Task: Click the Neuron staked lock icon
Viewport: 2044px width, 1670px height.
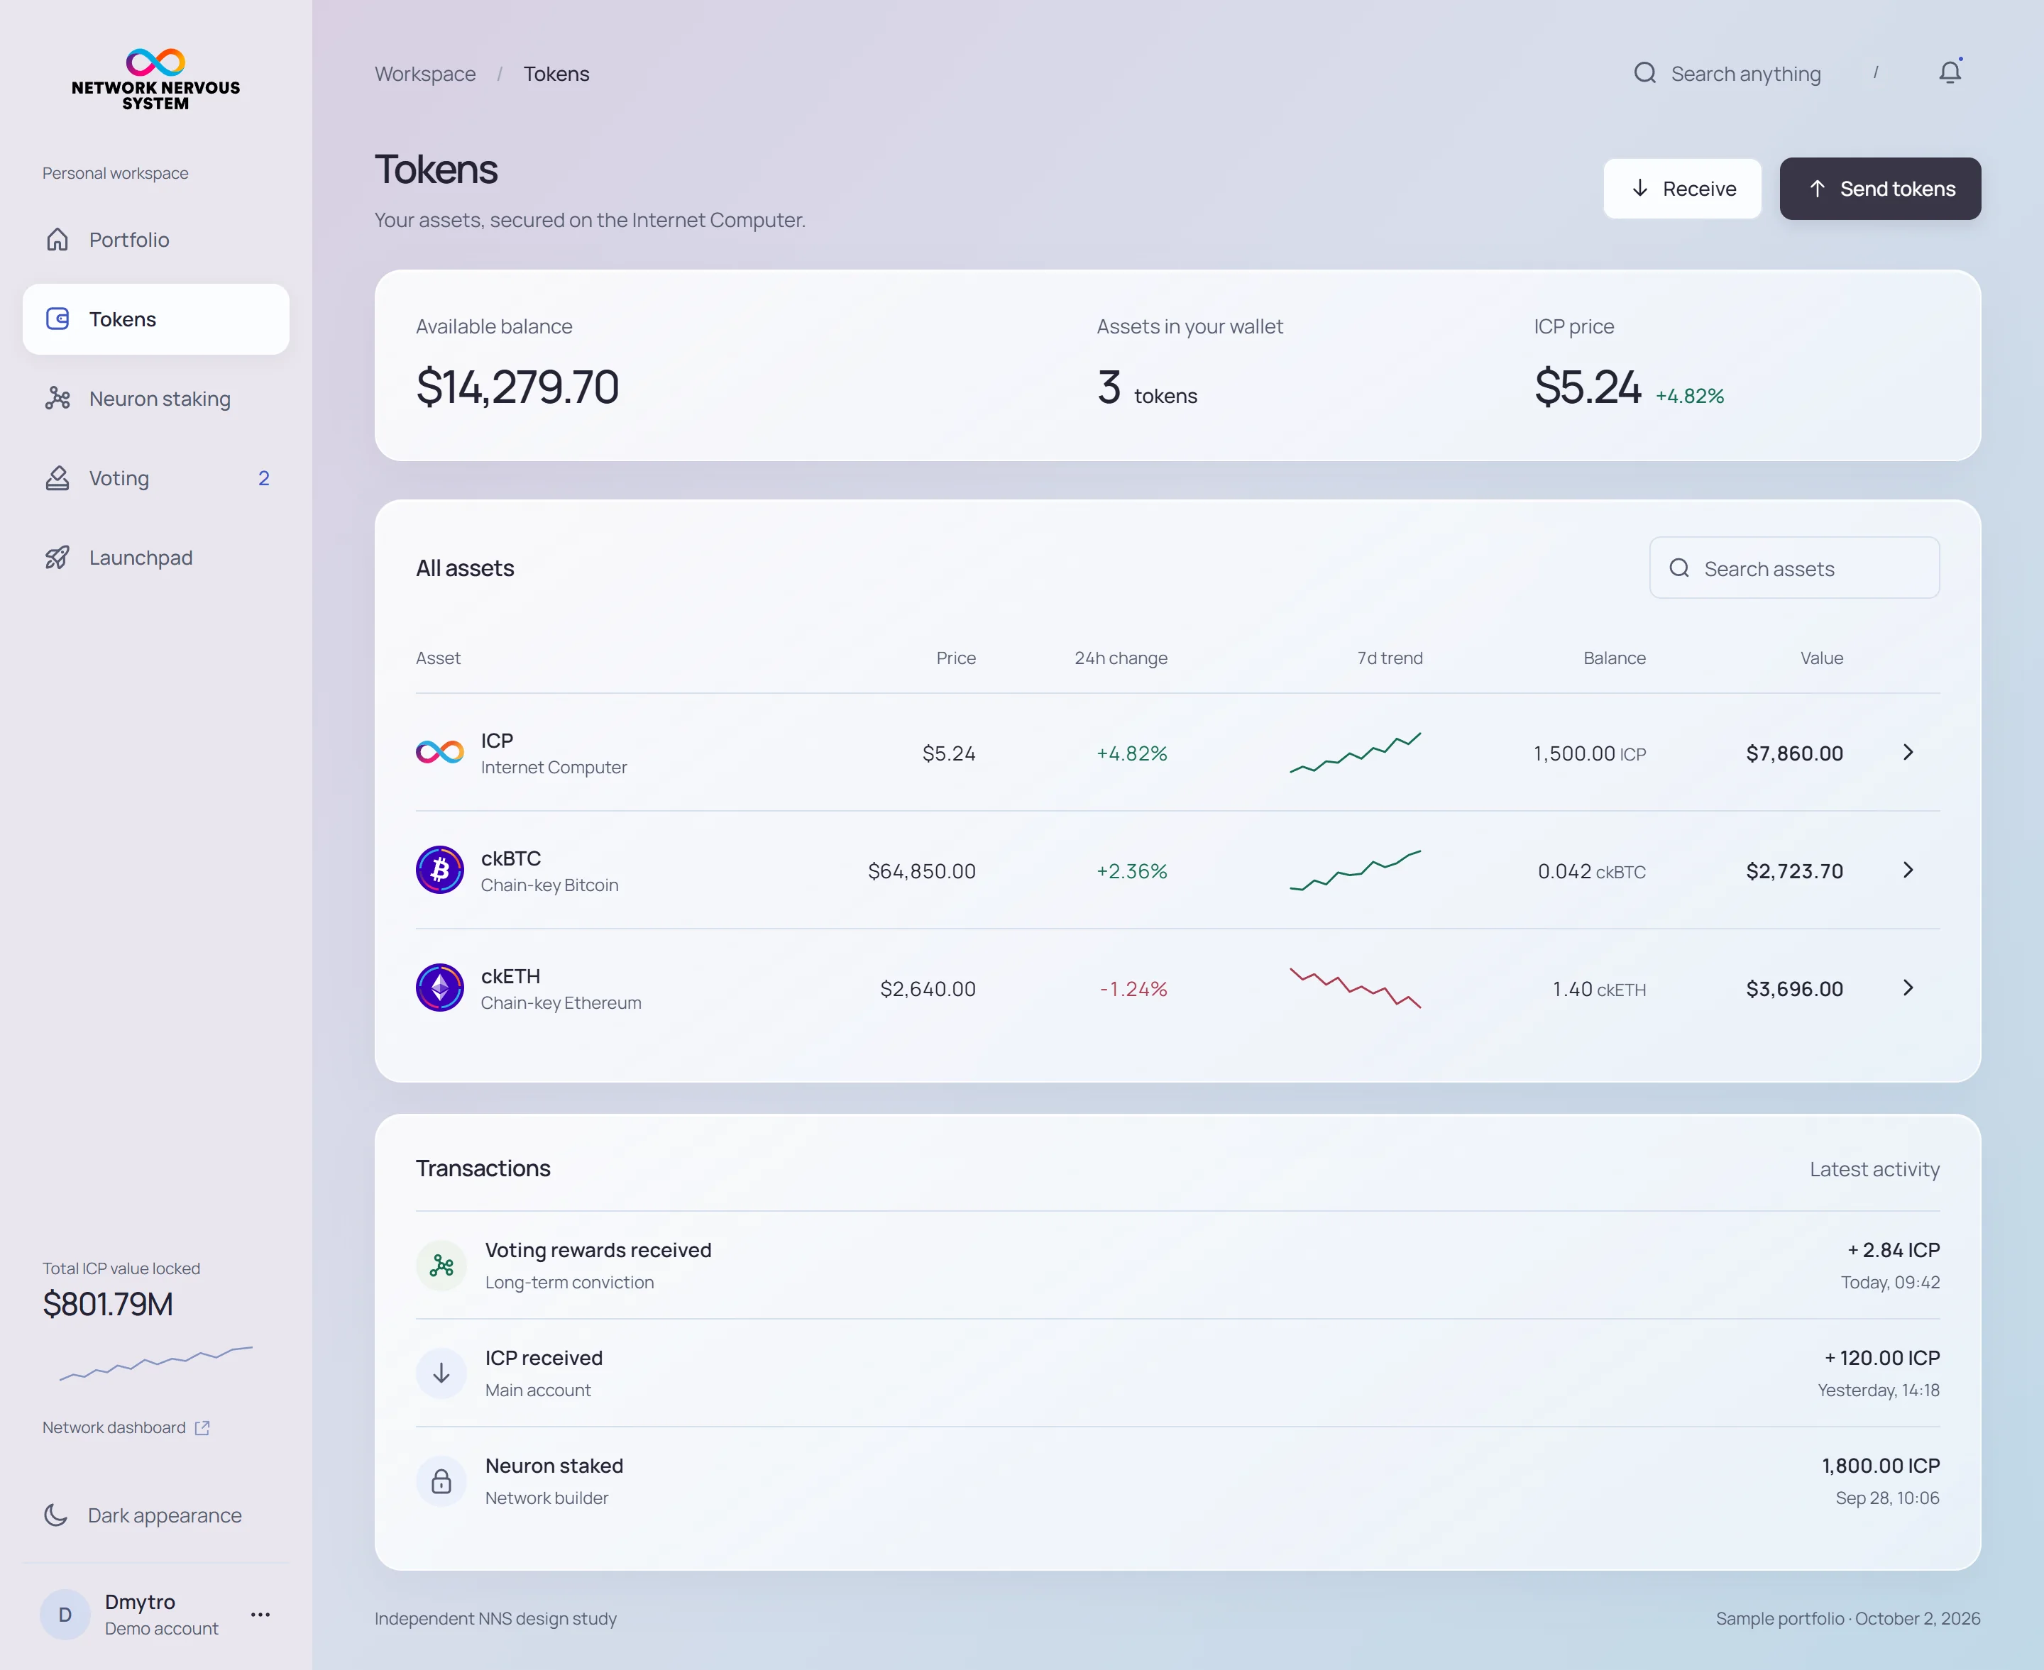Action: point(441,1481)
